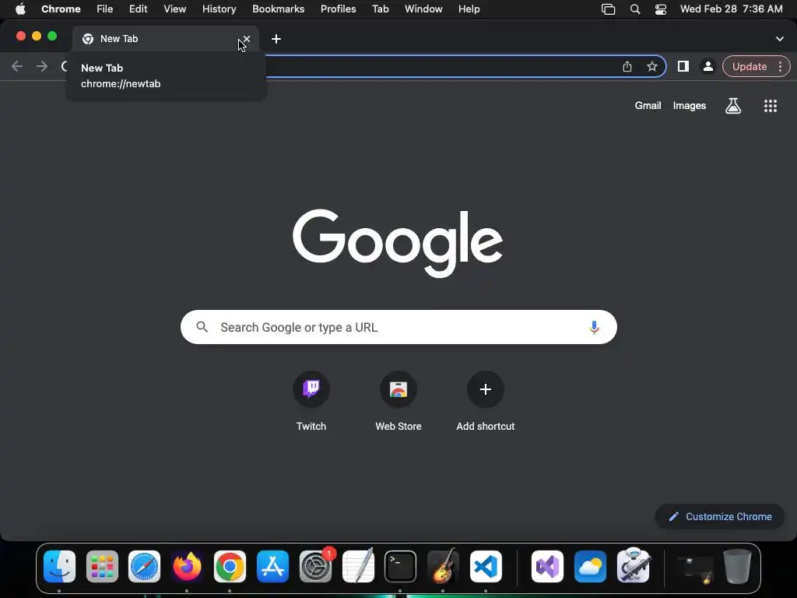Click the magnifier icon in search box
This screenshot has width=797, height=598.
click(202, 327)
